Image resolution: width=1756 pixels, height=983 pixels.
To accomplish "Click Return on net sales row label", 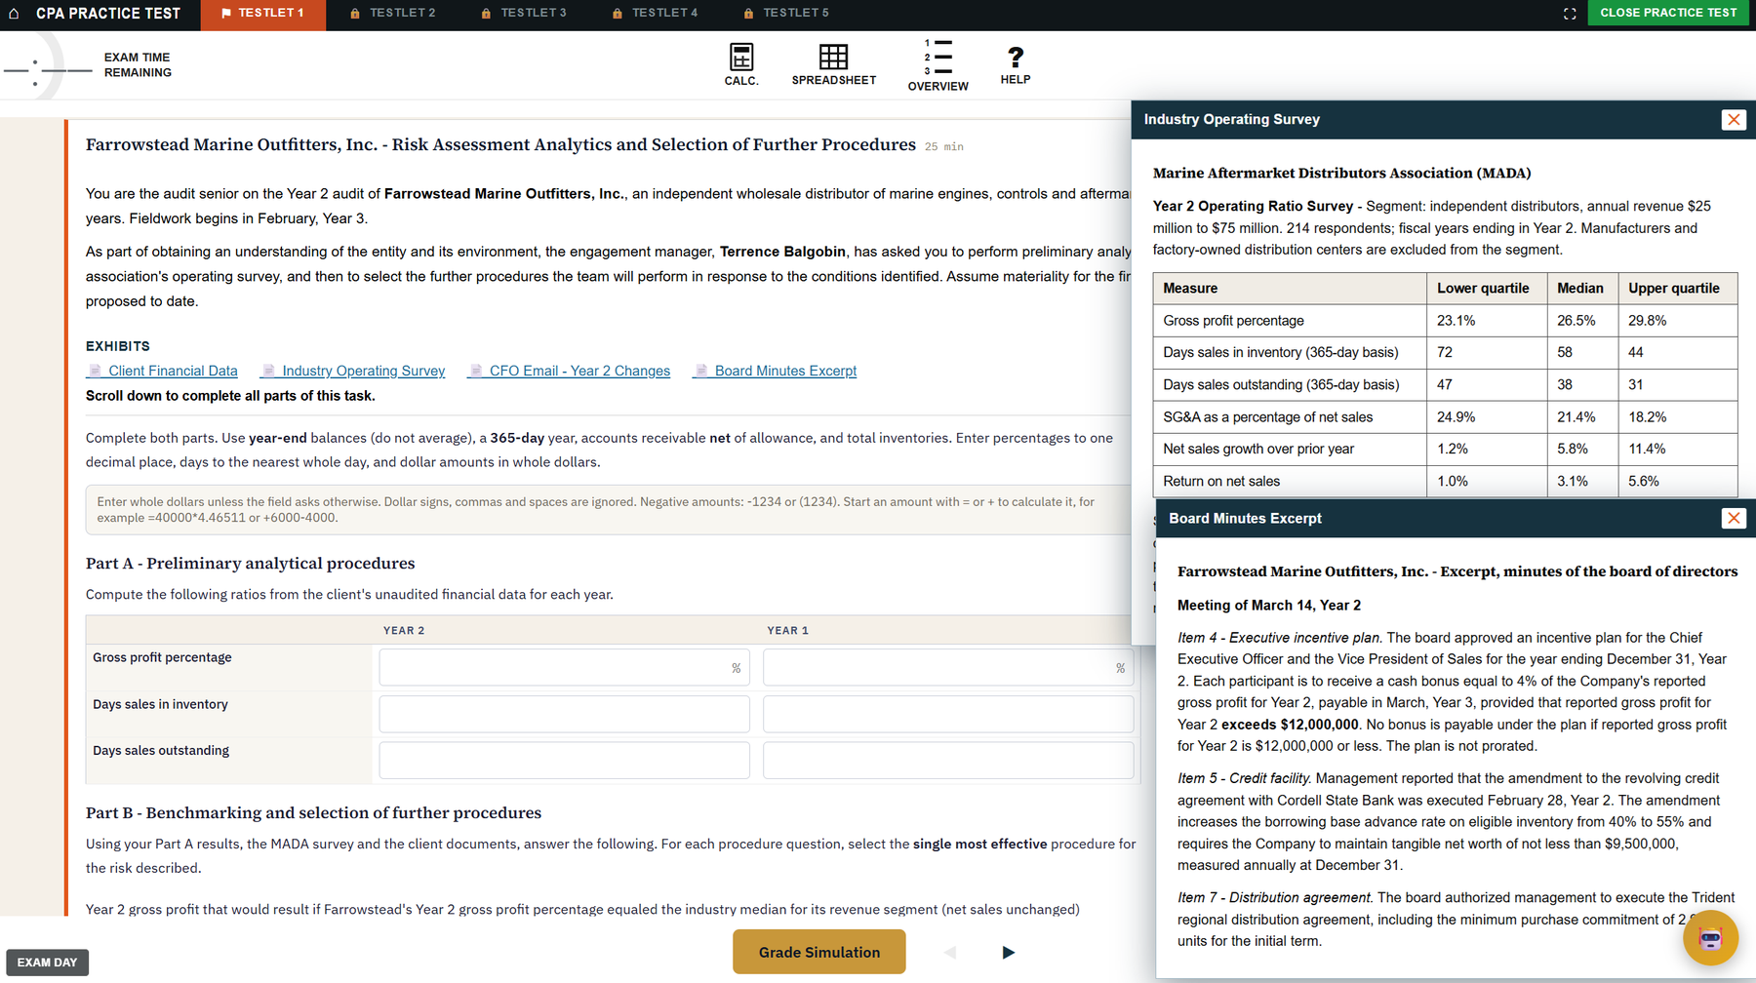I will [1221, 482].
